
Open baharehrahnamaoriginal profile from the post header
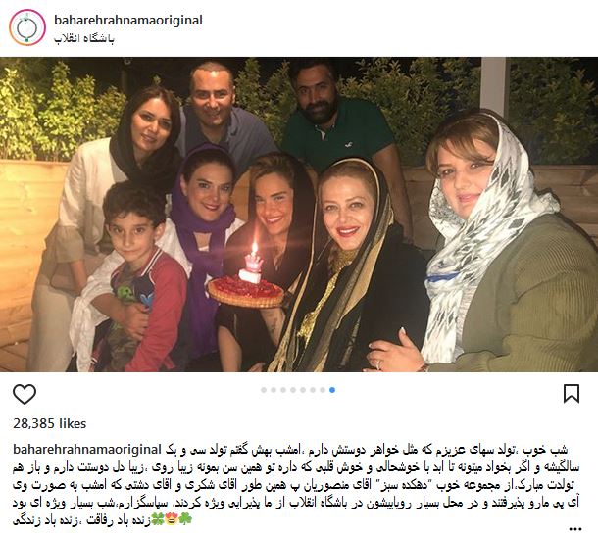[128, 20]
